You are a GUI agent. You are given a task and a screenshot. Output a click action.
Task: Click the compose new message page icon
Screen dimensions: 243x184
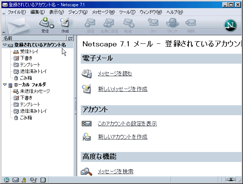click(87, 89)
